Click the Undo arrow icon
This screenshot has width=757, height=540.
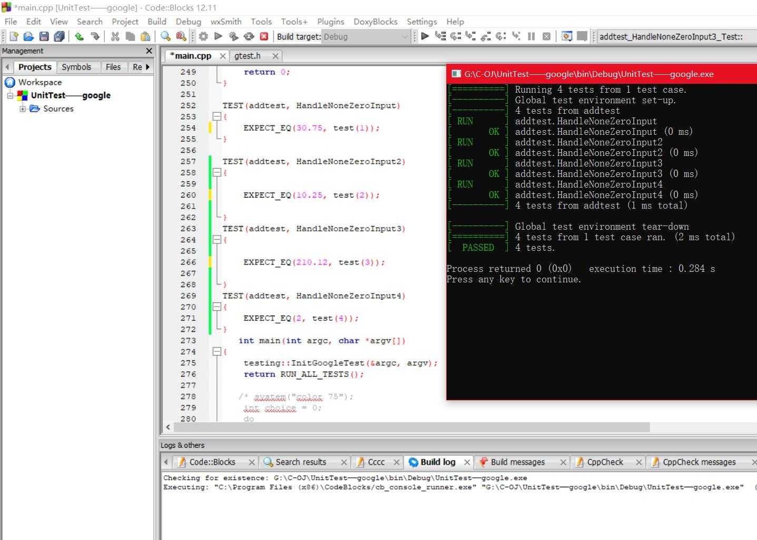(x=79, y=36)
